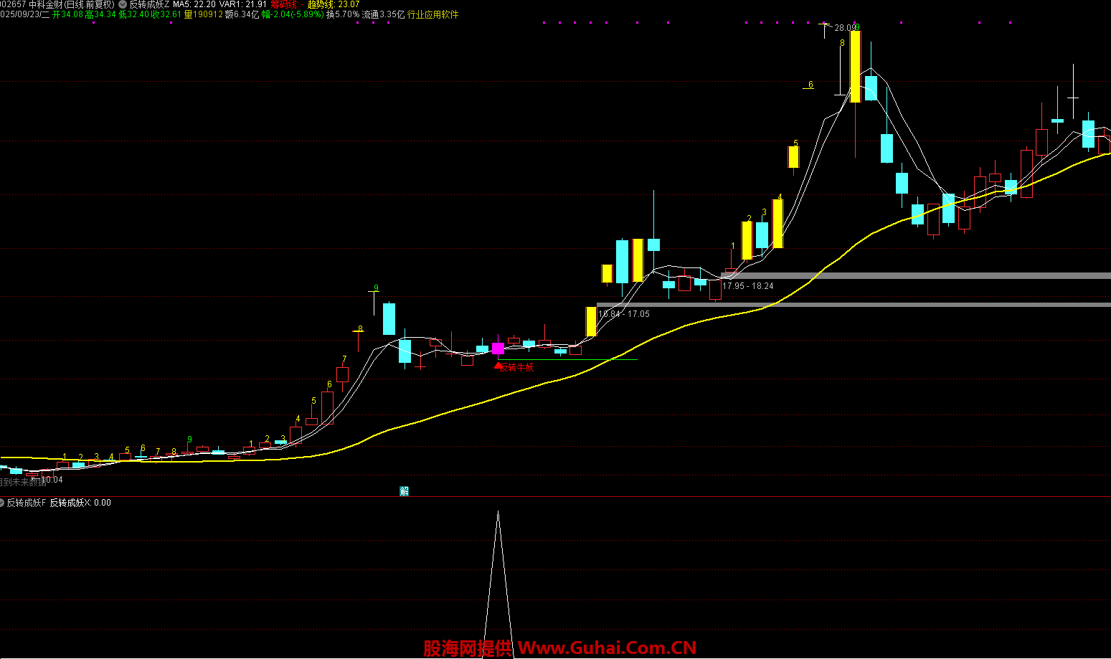Image resolution: width=1111 pixels, height=659 pixels.
Task: Click the 反转牛妖 signal text
Action: coord(517,367)
